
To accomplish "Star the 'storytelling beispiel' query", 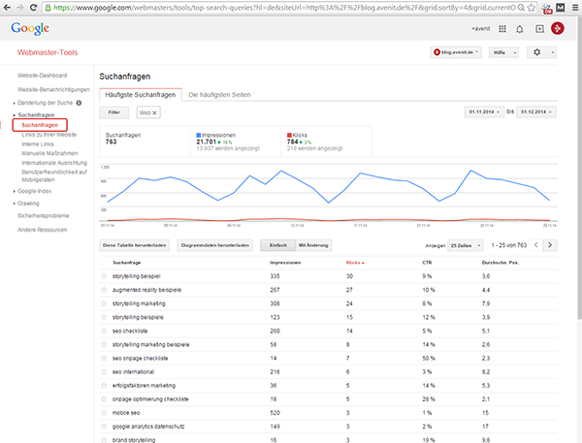I will [x=104, y=276].
